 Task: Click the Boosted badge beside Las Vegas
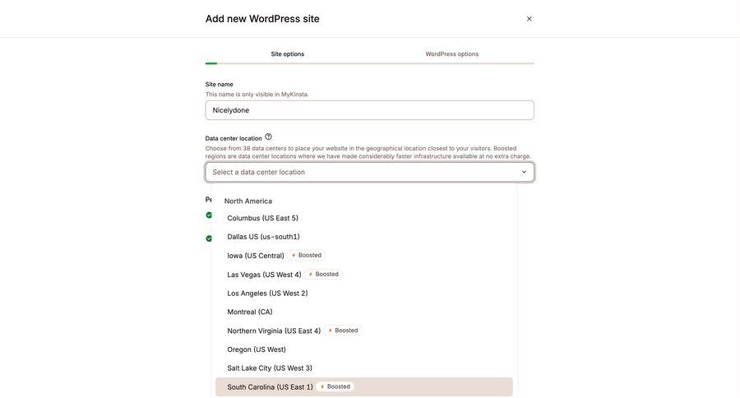click(x=323, y=275)
